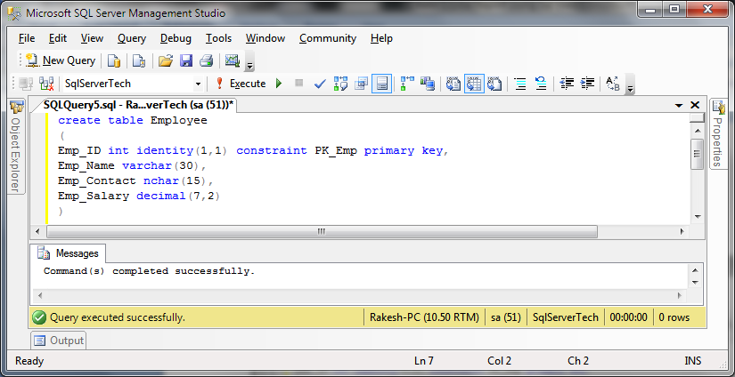The height and width of the screenshot is (377, 735).
Task: Click the Emp_Contact nchar(15) line
Action: tap(135, 181)
